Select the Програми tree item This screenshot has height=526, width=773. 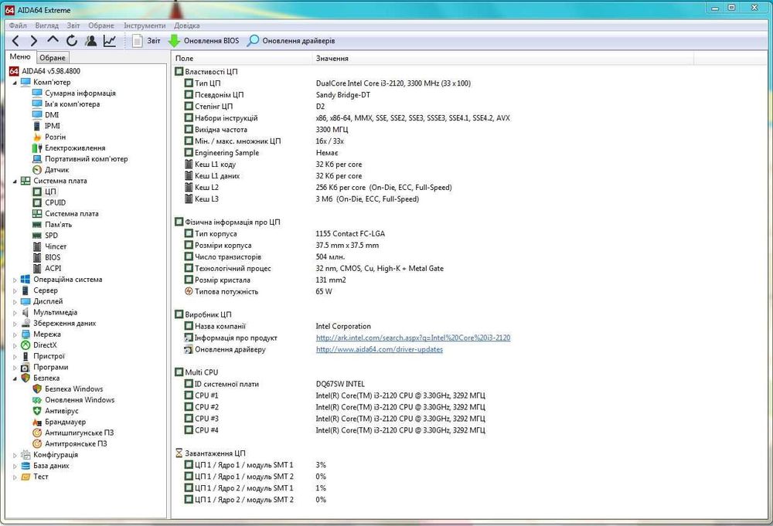pyautogui.click(x=51, y=368)
